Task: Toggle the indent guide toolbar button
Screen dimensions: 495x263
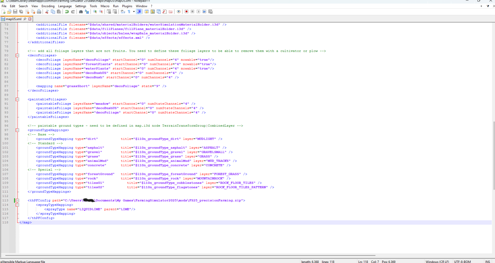Action: click(x=139, y=12)
